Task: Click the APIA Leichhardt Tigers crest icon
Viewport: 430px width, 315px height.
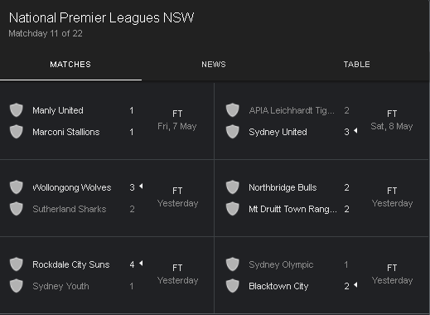Action: pos(233,110)
